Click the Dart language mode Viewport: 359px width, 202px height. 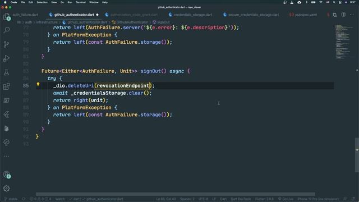223,199
